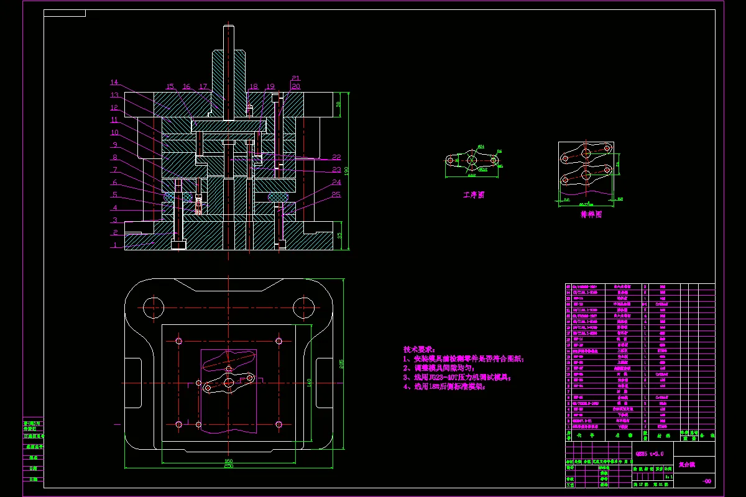Click technical requirement line 4 about 标准模架
Image resolution: width=746 pixels, height=497 pixels.
point(444,386)
